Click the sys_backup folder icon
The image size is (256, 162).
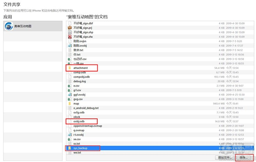click(x=70, y=148)
